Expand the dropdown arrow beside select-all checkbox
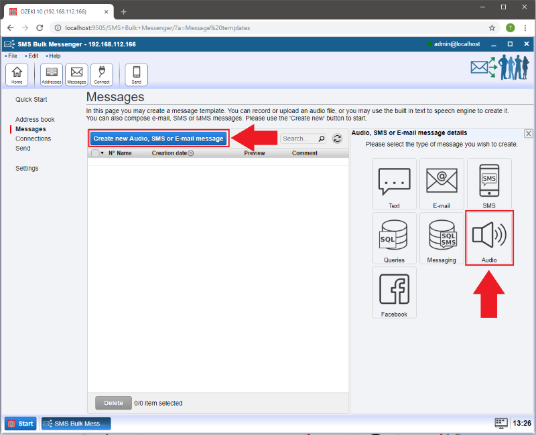 [103, 153]
